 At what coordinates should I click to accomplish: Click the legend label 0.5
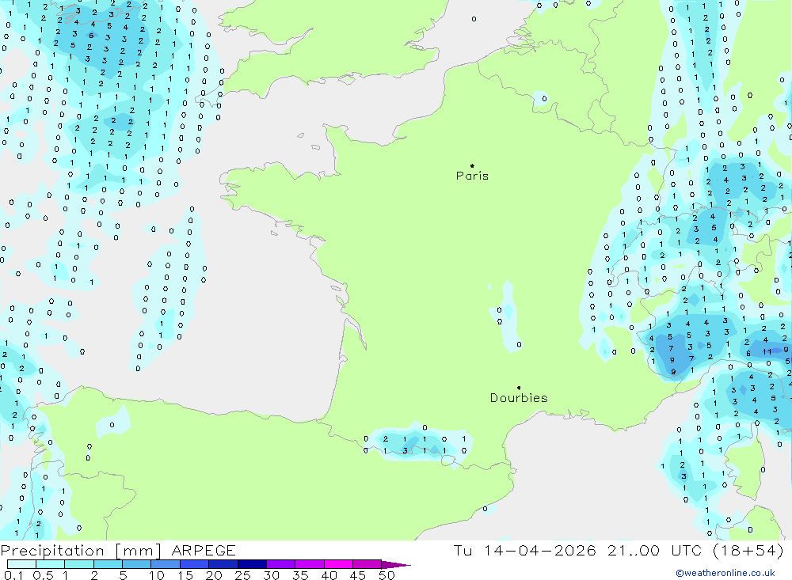click(43, 575)
